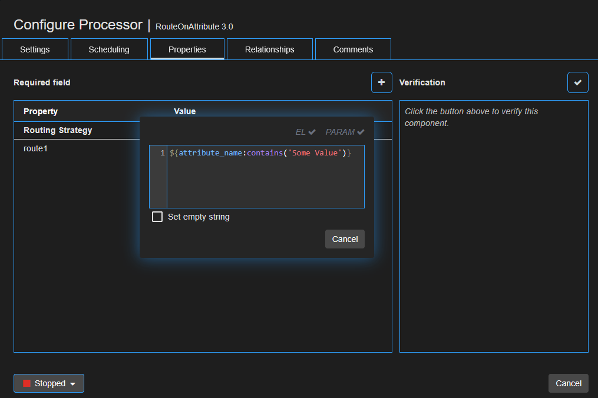This screenshot has height=398, width=598.
Task: Select the Routing Strategy property row
Action: (x=58, y=130)
